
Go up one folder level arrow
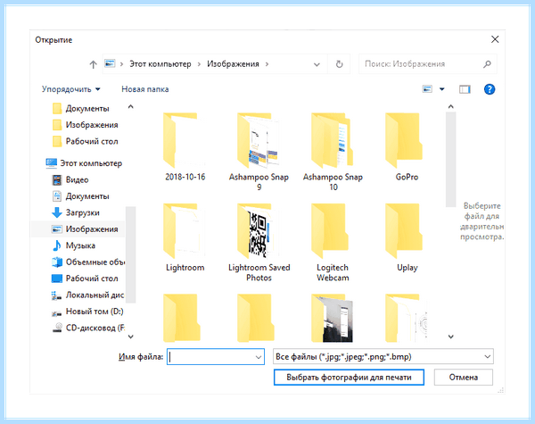[93, 64]
